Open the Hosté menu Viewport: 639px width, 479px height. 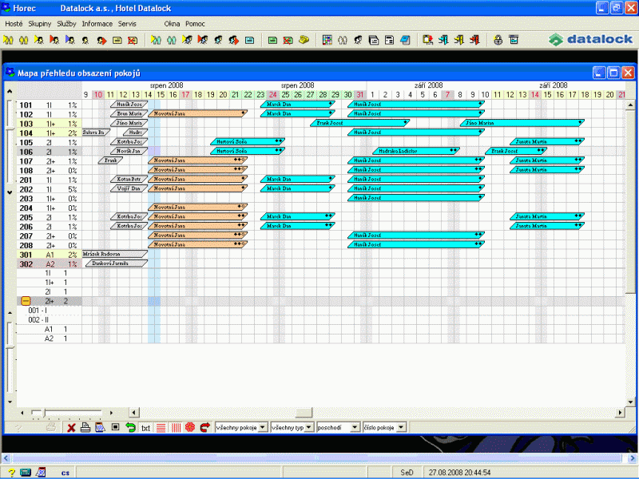(x=14, y=24)
